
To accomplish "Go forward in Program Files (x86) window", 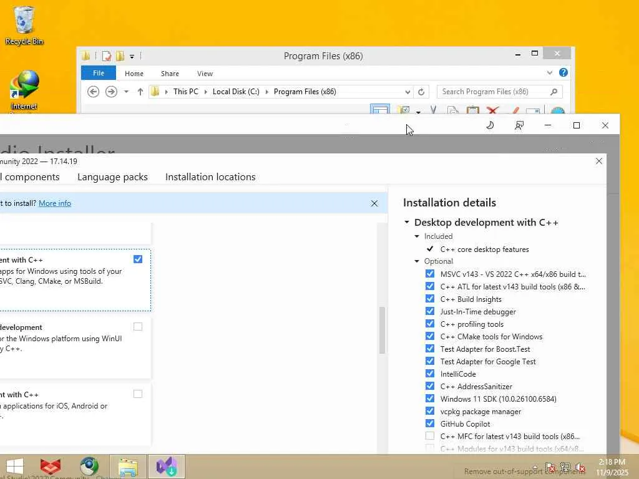I will click(x=111, y=92).
